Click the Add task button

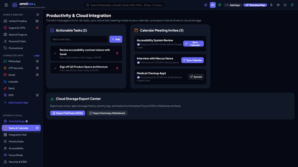point(116,39)
